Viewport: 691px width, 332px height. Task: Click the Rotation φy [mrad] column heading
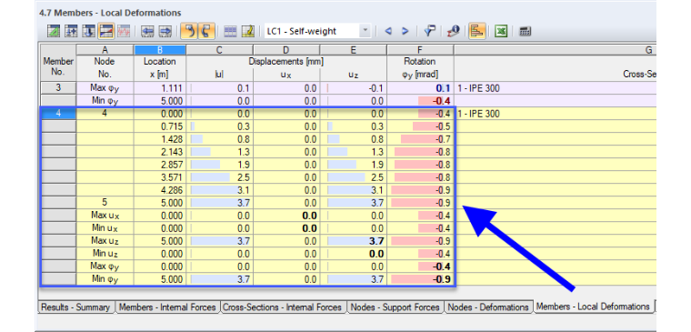420,68
